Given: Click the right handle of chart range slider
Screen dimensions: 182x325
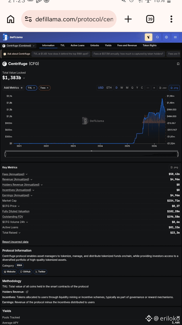Looking at the screenshot, I should (x=178, y=154).
